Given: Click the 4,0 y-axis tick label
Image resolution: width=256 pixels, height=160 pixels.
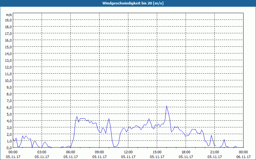Looking at the screenshot, I should 9,121.
